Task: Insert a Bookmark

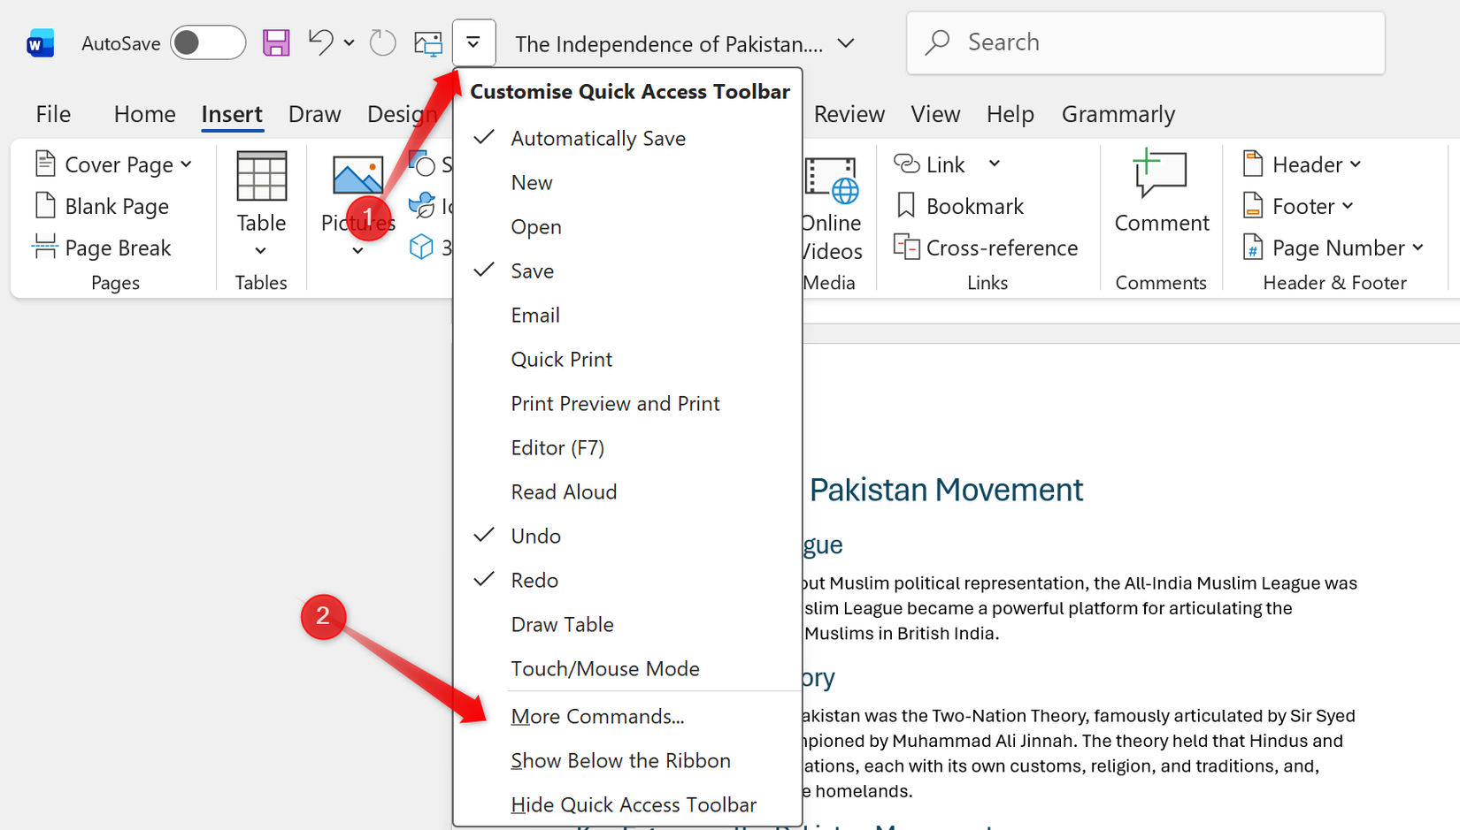Action: pos(960,206)
